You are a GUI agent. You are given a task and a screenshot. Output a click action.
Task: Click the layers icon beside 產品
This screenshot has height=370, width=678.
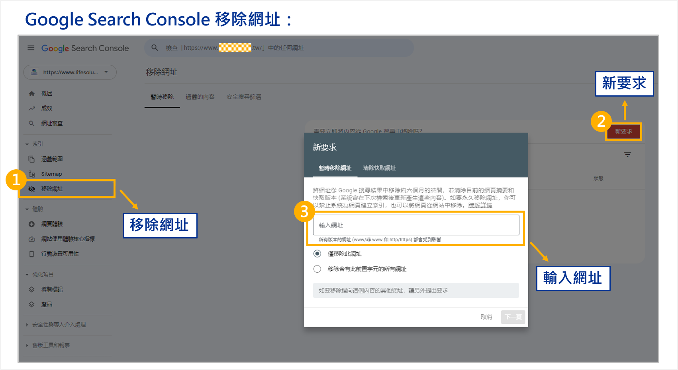tap(31, 304)
